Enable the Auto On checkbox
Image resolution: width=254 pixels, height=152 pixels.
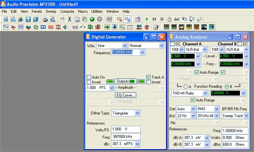(89, 77)
